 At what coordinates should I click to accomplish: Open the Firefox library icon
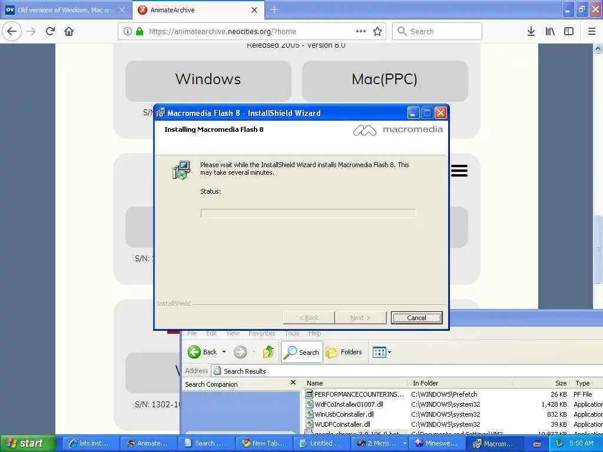(550, 32)
